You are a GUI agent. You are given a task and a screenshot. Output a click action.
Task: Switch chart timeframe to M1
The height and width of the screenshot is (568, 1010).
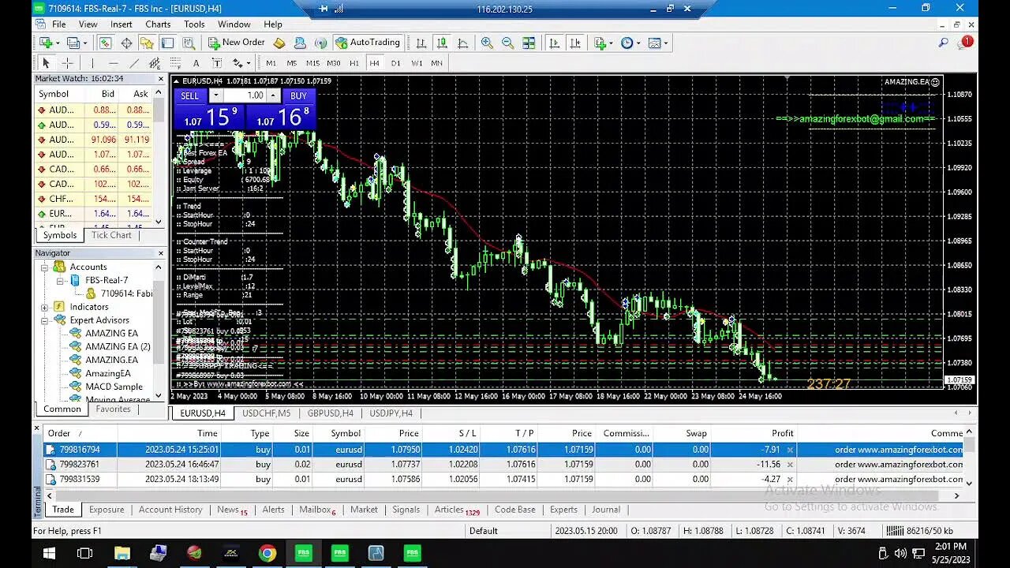tap(271, 63)
